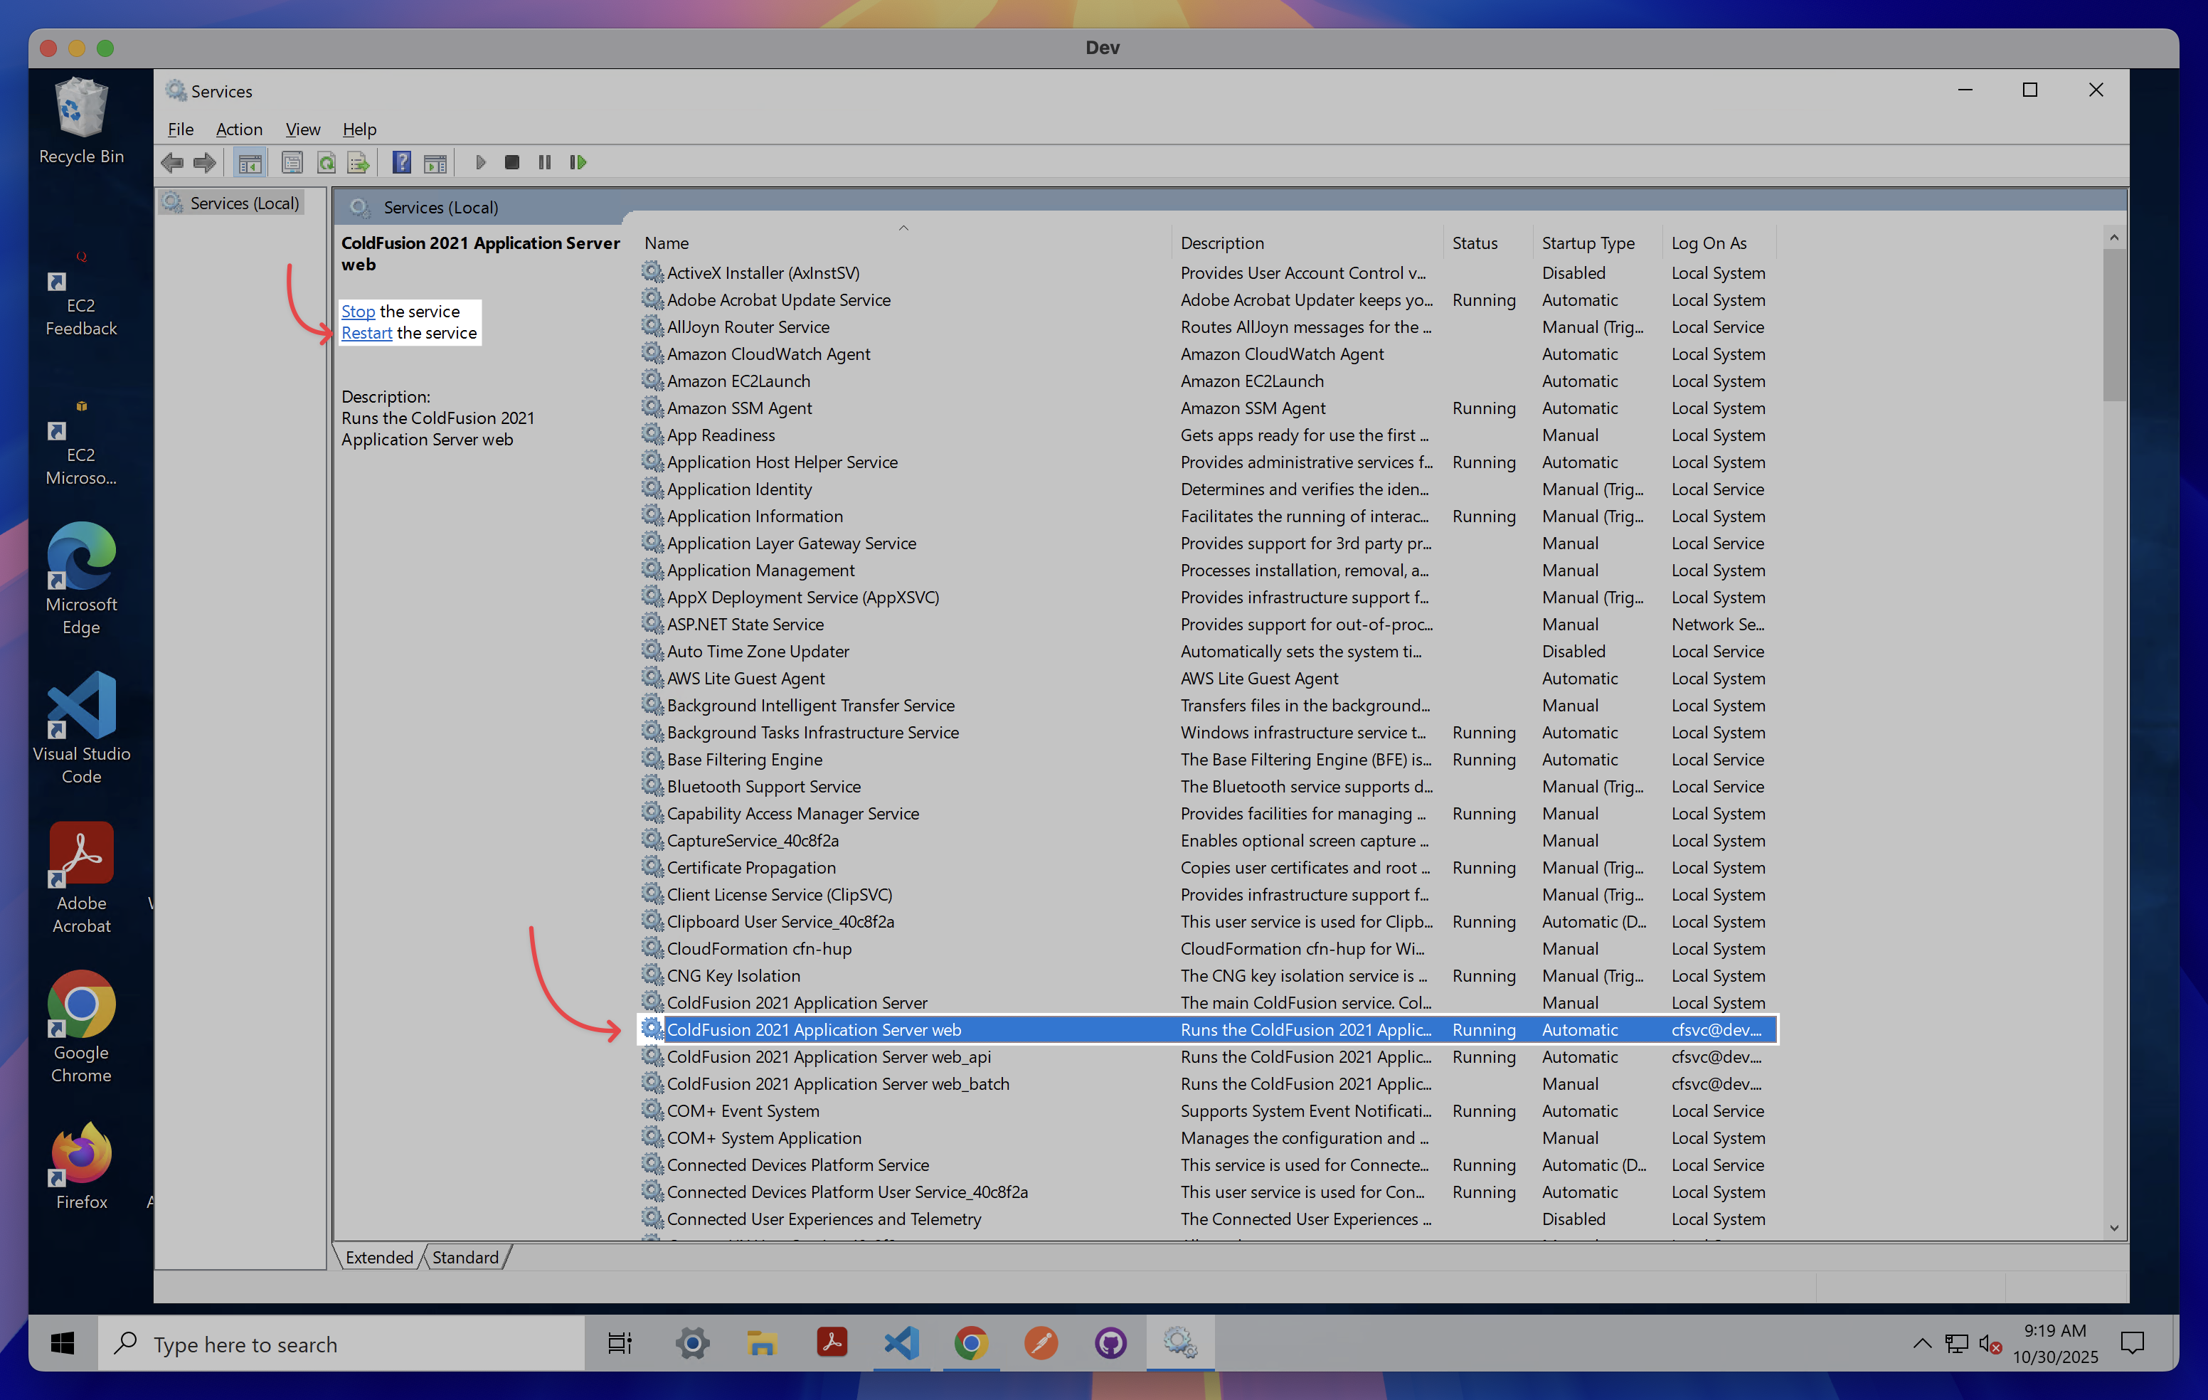
Task: Pause the service with the pause toolbar icon
Action: pyautogui.click(x=545, y=162)
